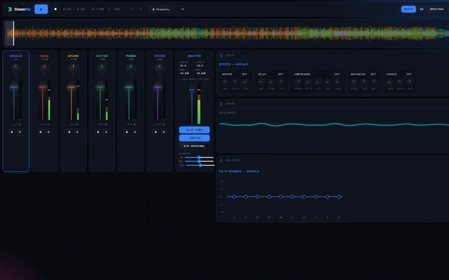449x280 pixels.
Task: Click the EQ Master HIGH slider handle
Action: pos(200,165)
